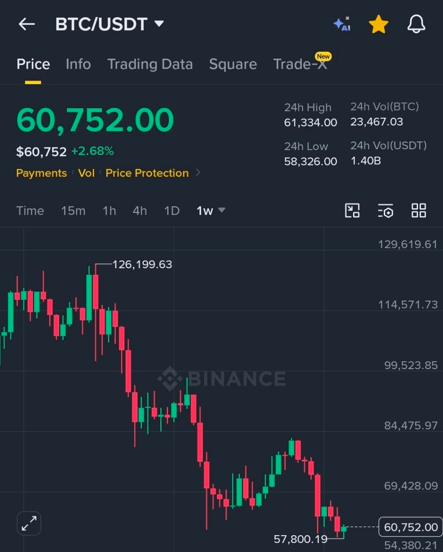Viewport: 443px width, 552px height.
Task: Click the current price label 60,752.00 on axis
Action: pos(411,527)
